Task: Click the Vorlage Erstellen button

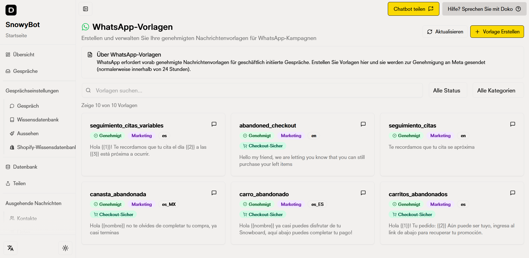Action: [497, 32]
